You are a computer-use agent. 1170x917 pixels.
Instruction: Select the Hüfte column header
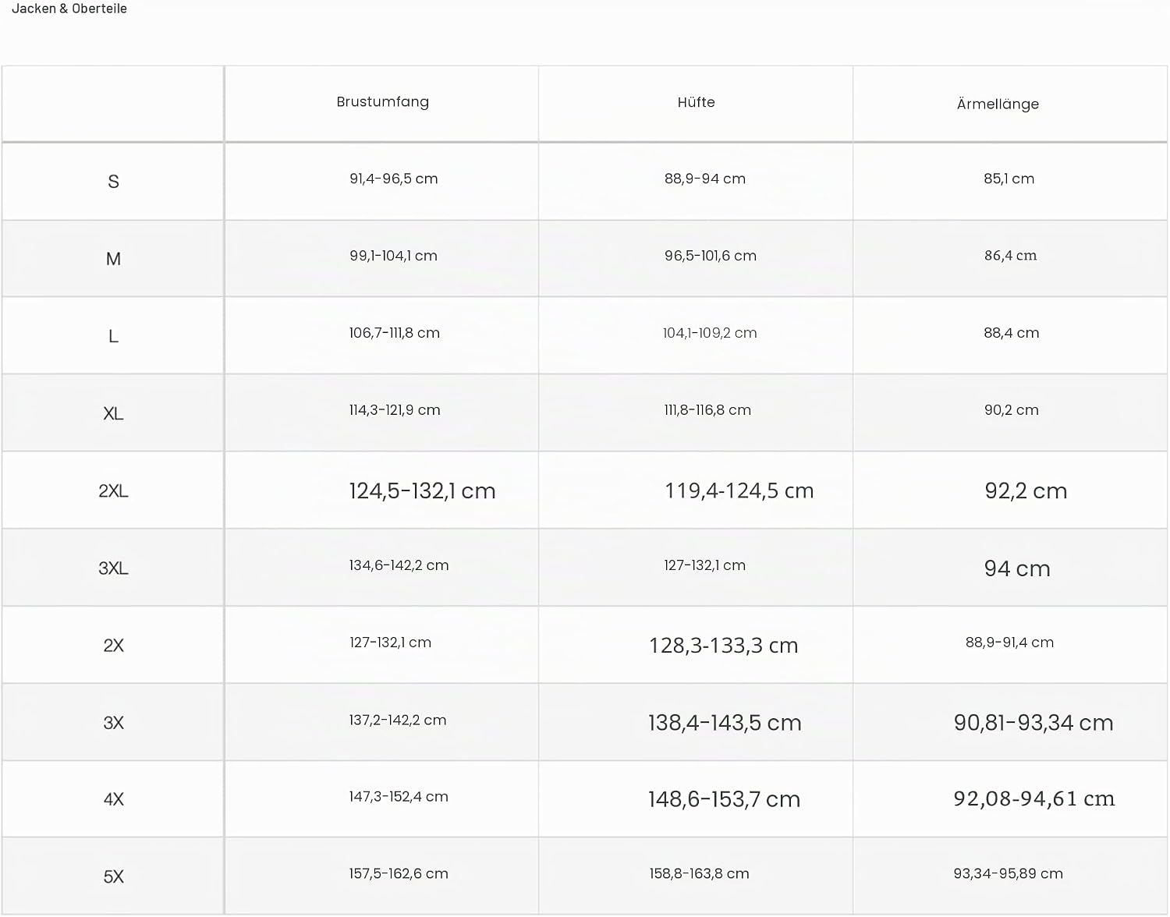tap(696, 102)
